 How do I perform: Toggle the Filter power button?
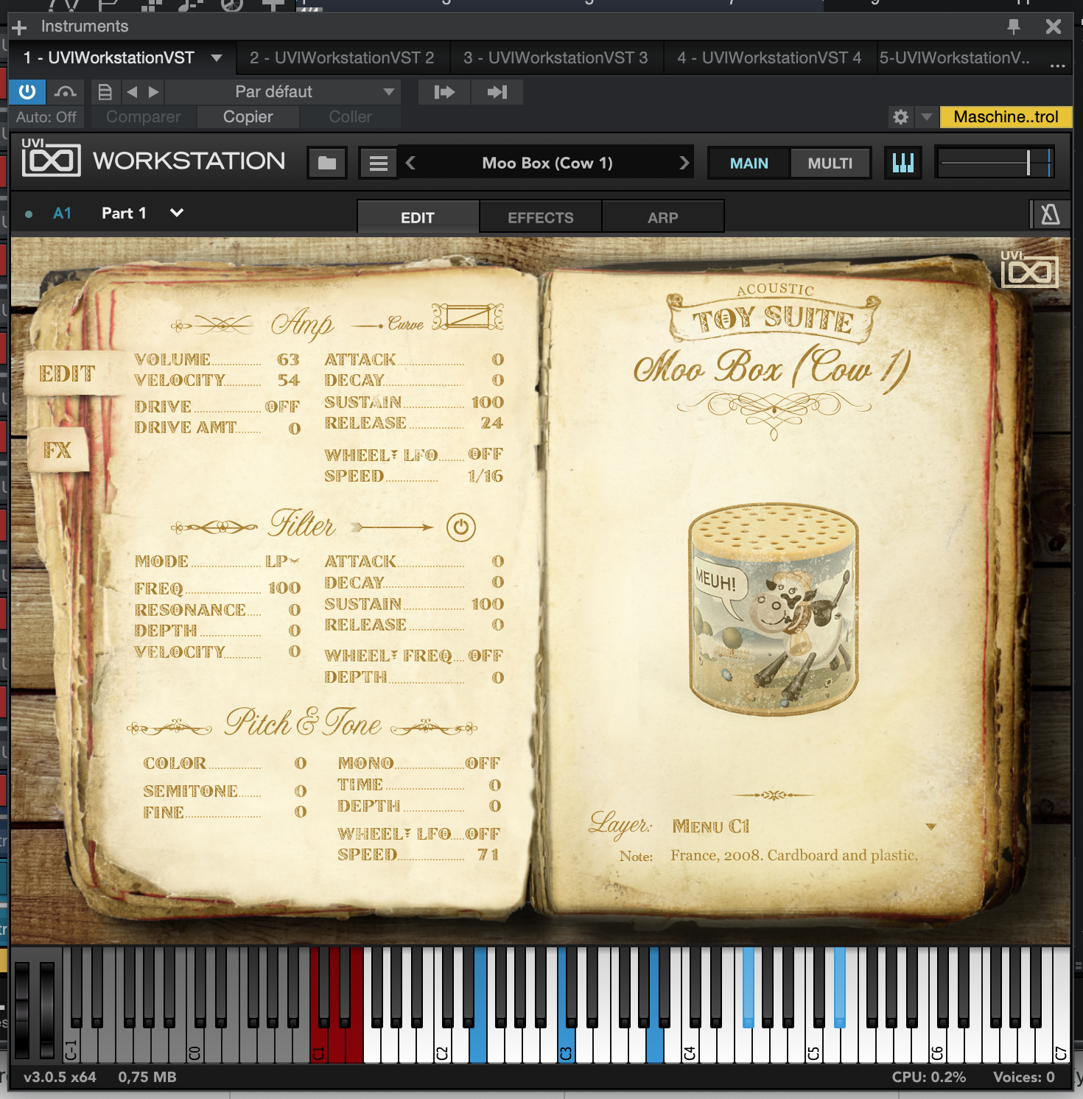pos(461,527)
